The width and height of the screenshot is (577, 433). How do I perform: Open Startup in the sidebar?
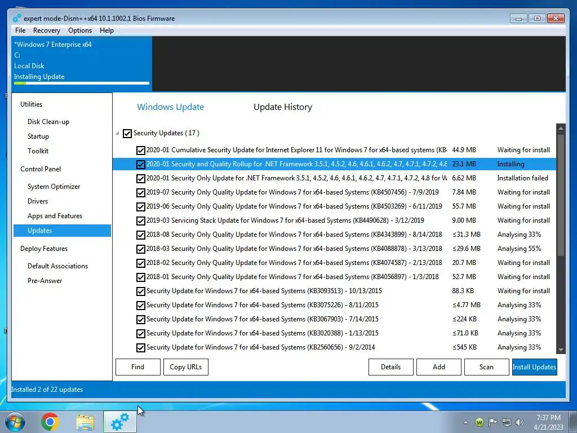[x=38, y=136]
